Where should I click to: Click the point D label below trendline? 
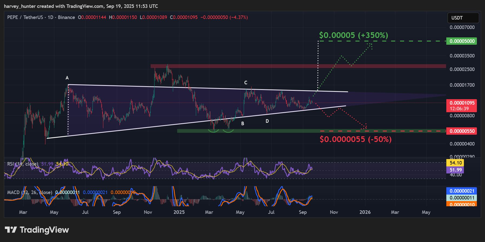267,121
